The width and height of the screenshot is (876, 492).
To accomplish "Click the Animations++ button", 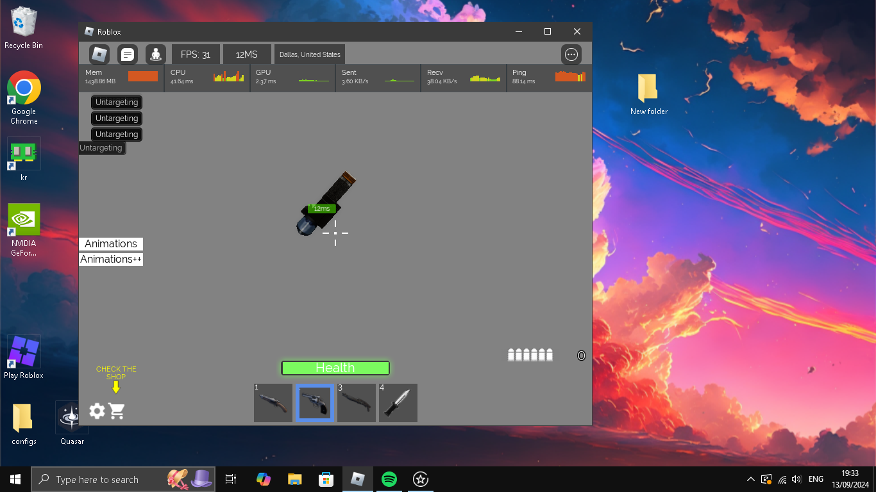I will tap(111, 259).
